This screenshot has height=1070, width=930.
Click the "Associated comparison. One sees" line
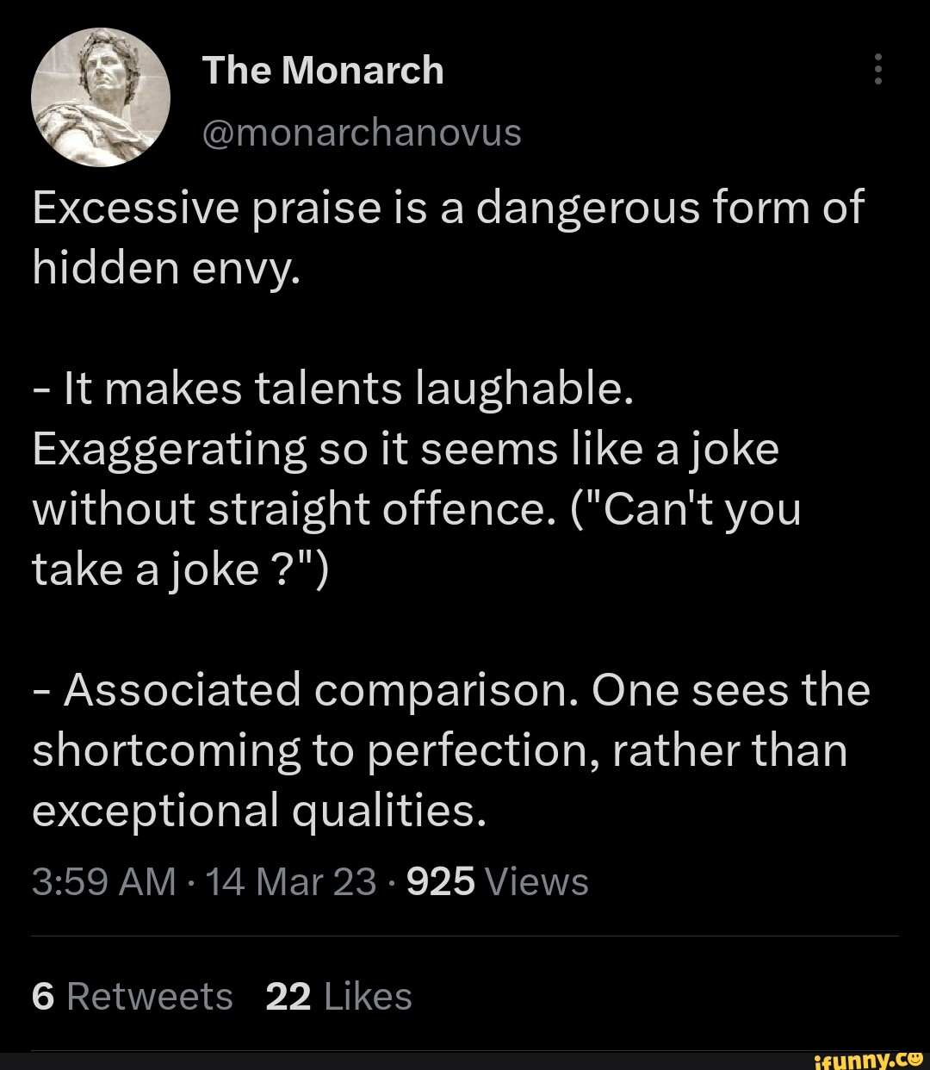pos(451,691)
